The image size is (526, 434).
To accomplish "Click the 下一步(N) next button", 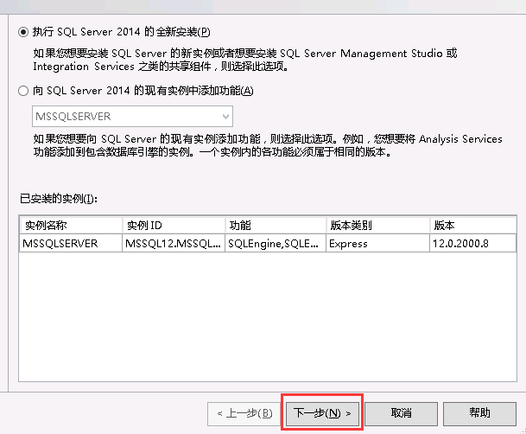I will pos(322,413).
